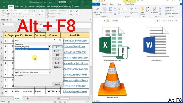Add a new sheet with plus icon
The width and height of the screenshot is (183, 103).
coord(27,98)
